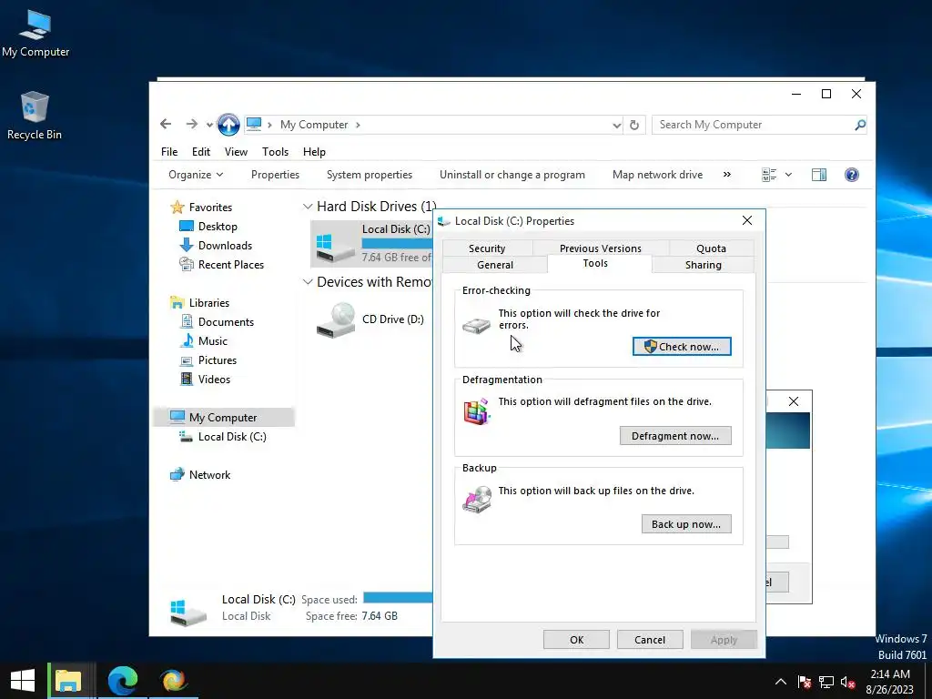Viewport: 932px width, 699px height.
Task: Refresh the My Computer address bar
Action: 634,125
